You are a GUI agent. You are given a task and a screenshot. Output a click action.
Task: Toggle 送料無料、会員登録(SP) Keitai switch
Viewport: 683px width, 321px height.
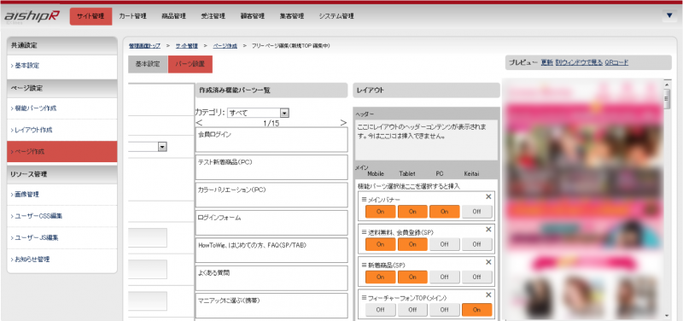click(477, 244)
